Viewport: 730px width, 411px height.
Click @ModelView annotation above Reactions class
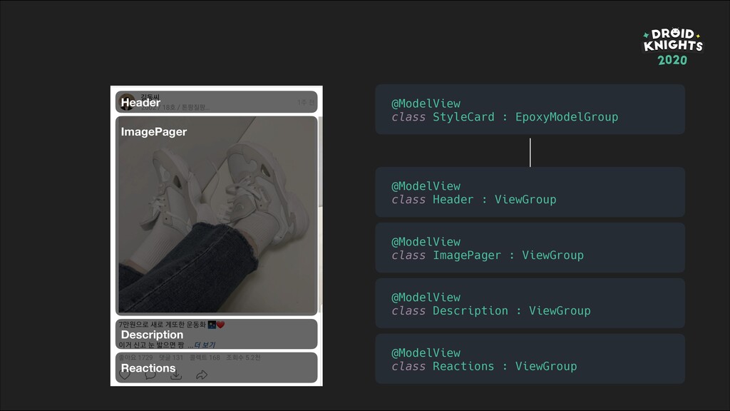coord(426,352)
